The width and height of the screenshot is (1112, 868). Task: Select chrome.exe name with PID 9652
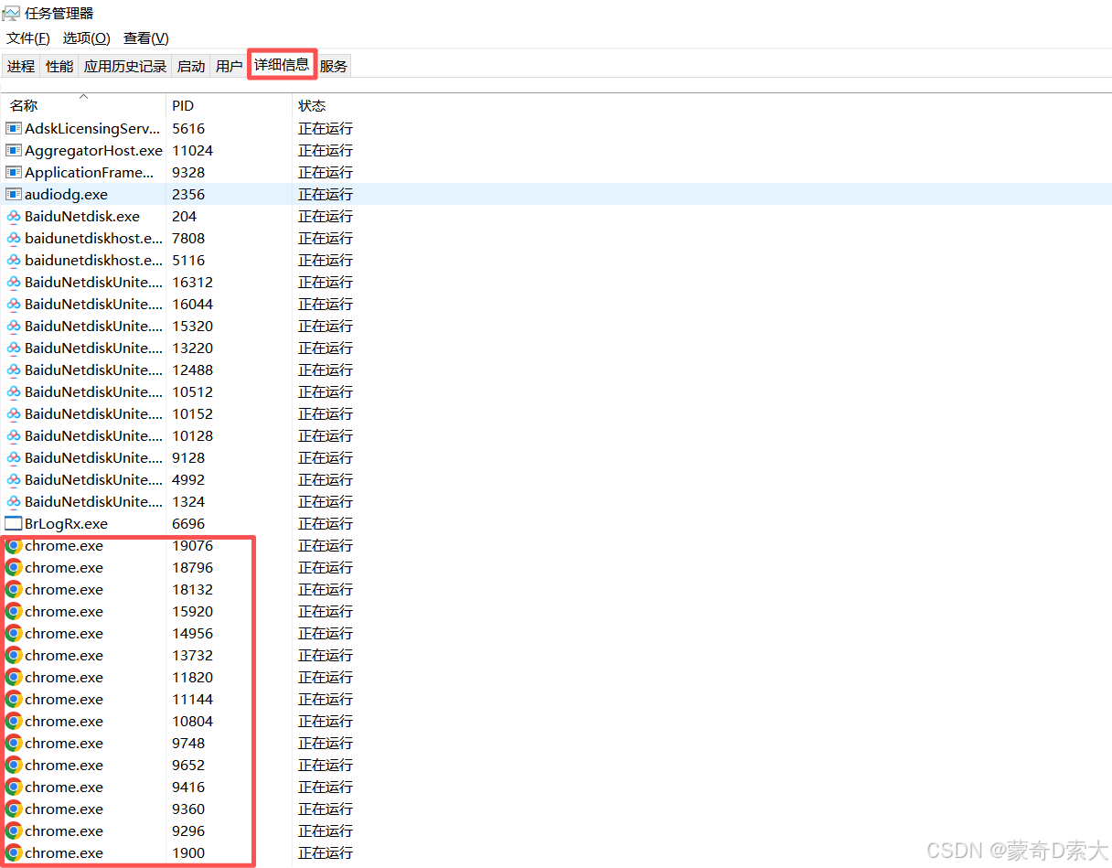(x=64, y=765)
